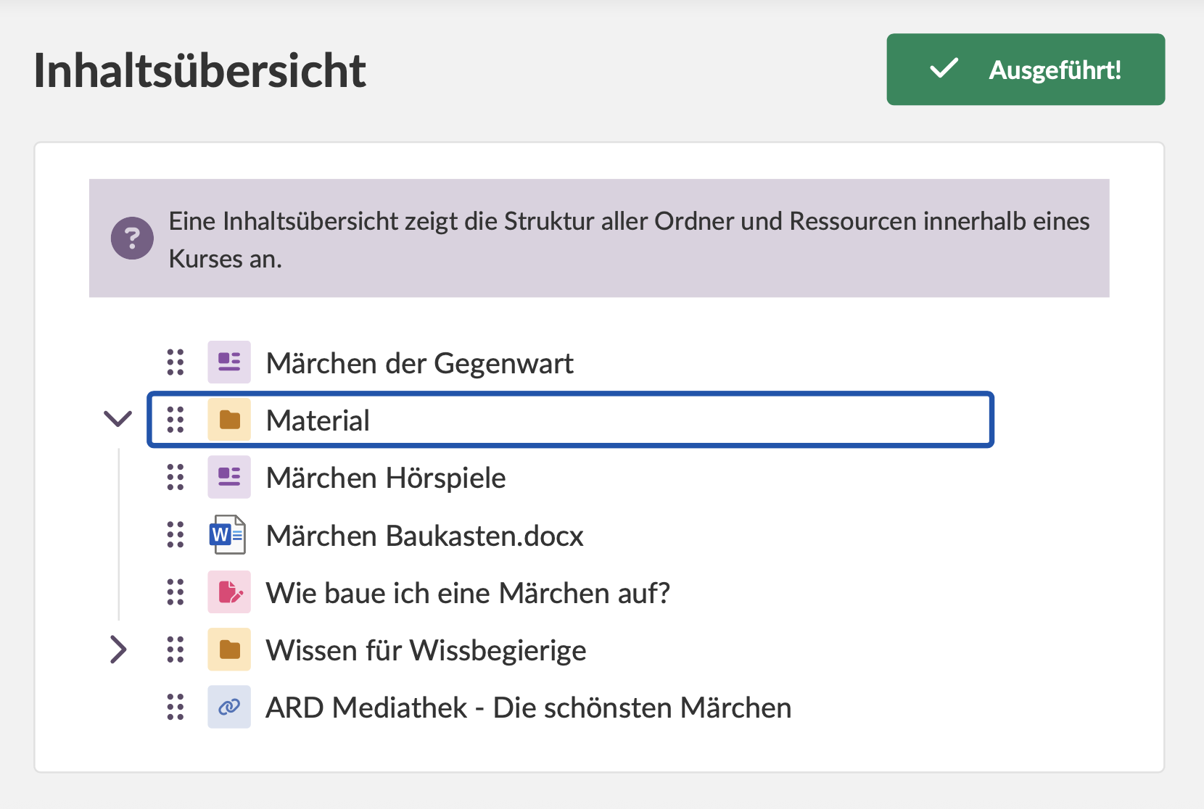Click the Word document icon beside Märchen Baukasten.docx
This screenshot has height=809, width=1204.
tap(228, 535)
